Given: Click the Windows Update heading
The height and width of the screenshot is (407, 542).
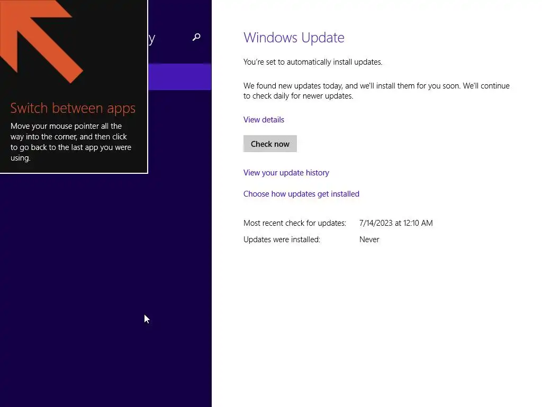Looking at the screenshot, I should [x=294, y=38].
